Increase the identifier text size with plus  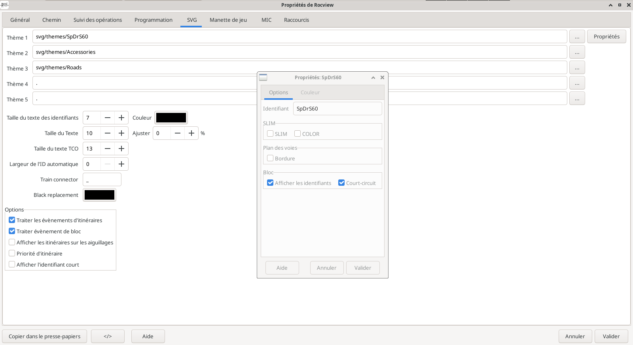[121, 118]
